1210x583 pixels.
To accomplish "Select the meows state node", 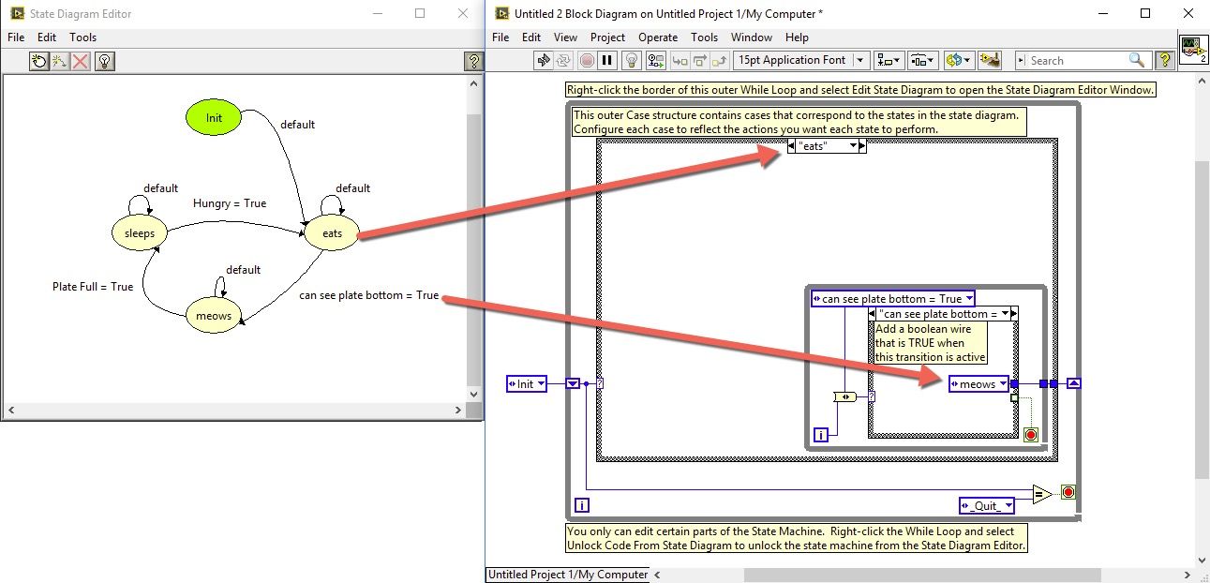I will (x=213, y=315).
